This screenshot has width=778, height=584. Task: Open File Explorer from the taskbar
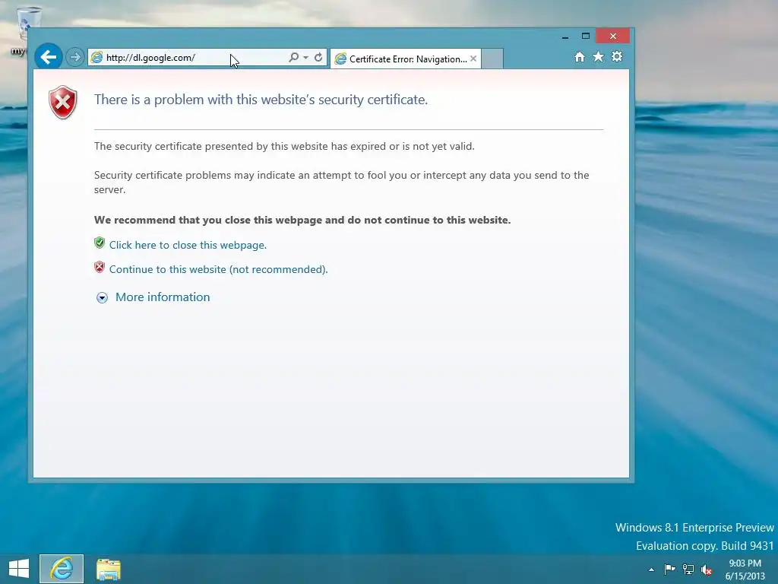click(108, 569)
